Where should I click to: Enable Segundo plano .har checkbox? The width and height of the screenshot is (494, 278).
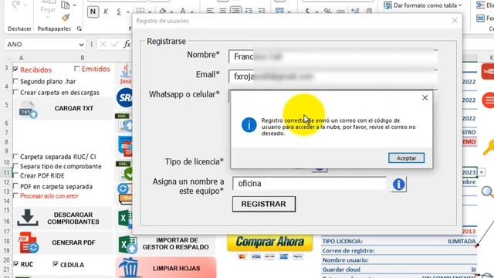[15, 81]
